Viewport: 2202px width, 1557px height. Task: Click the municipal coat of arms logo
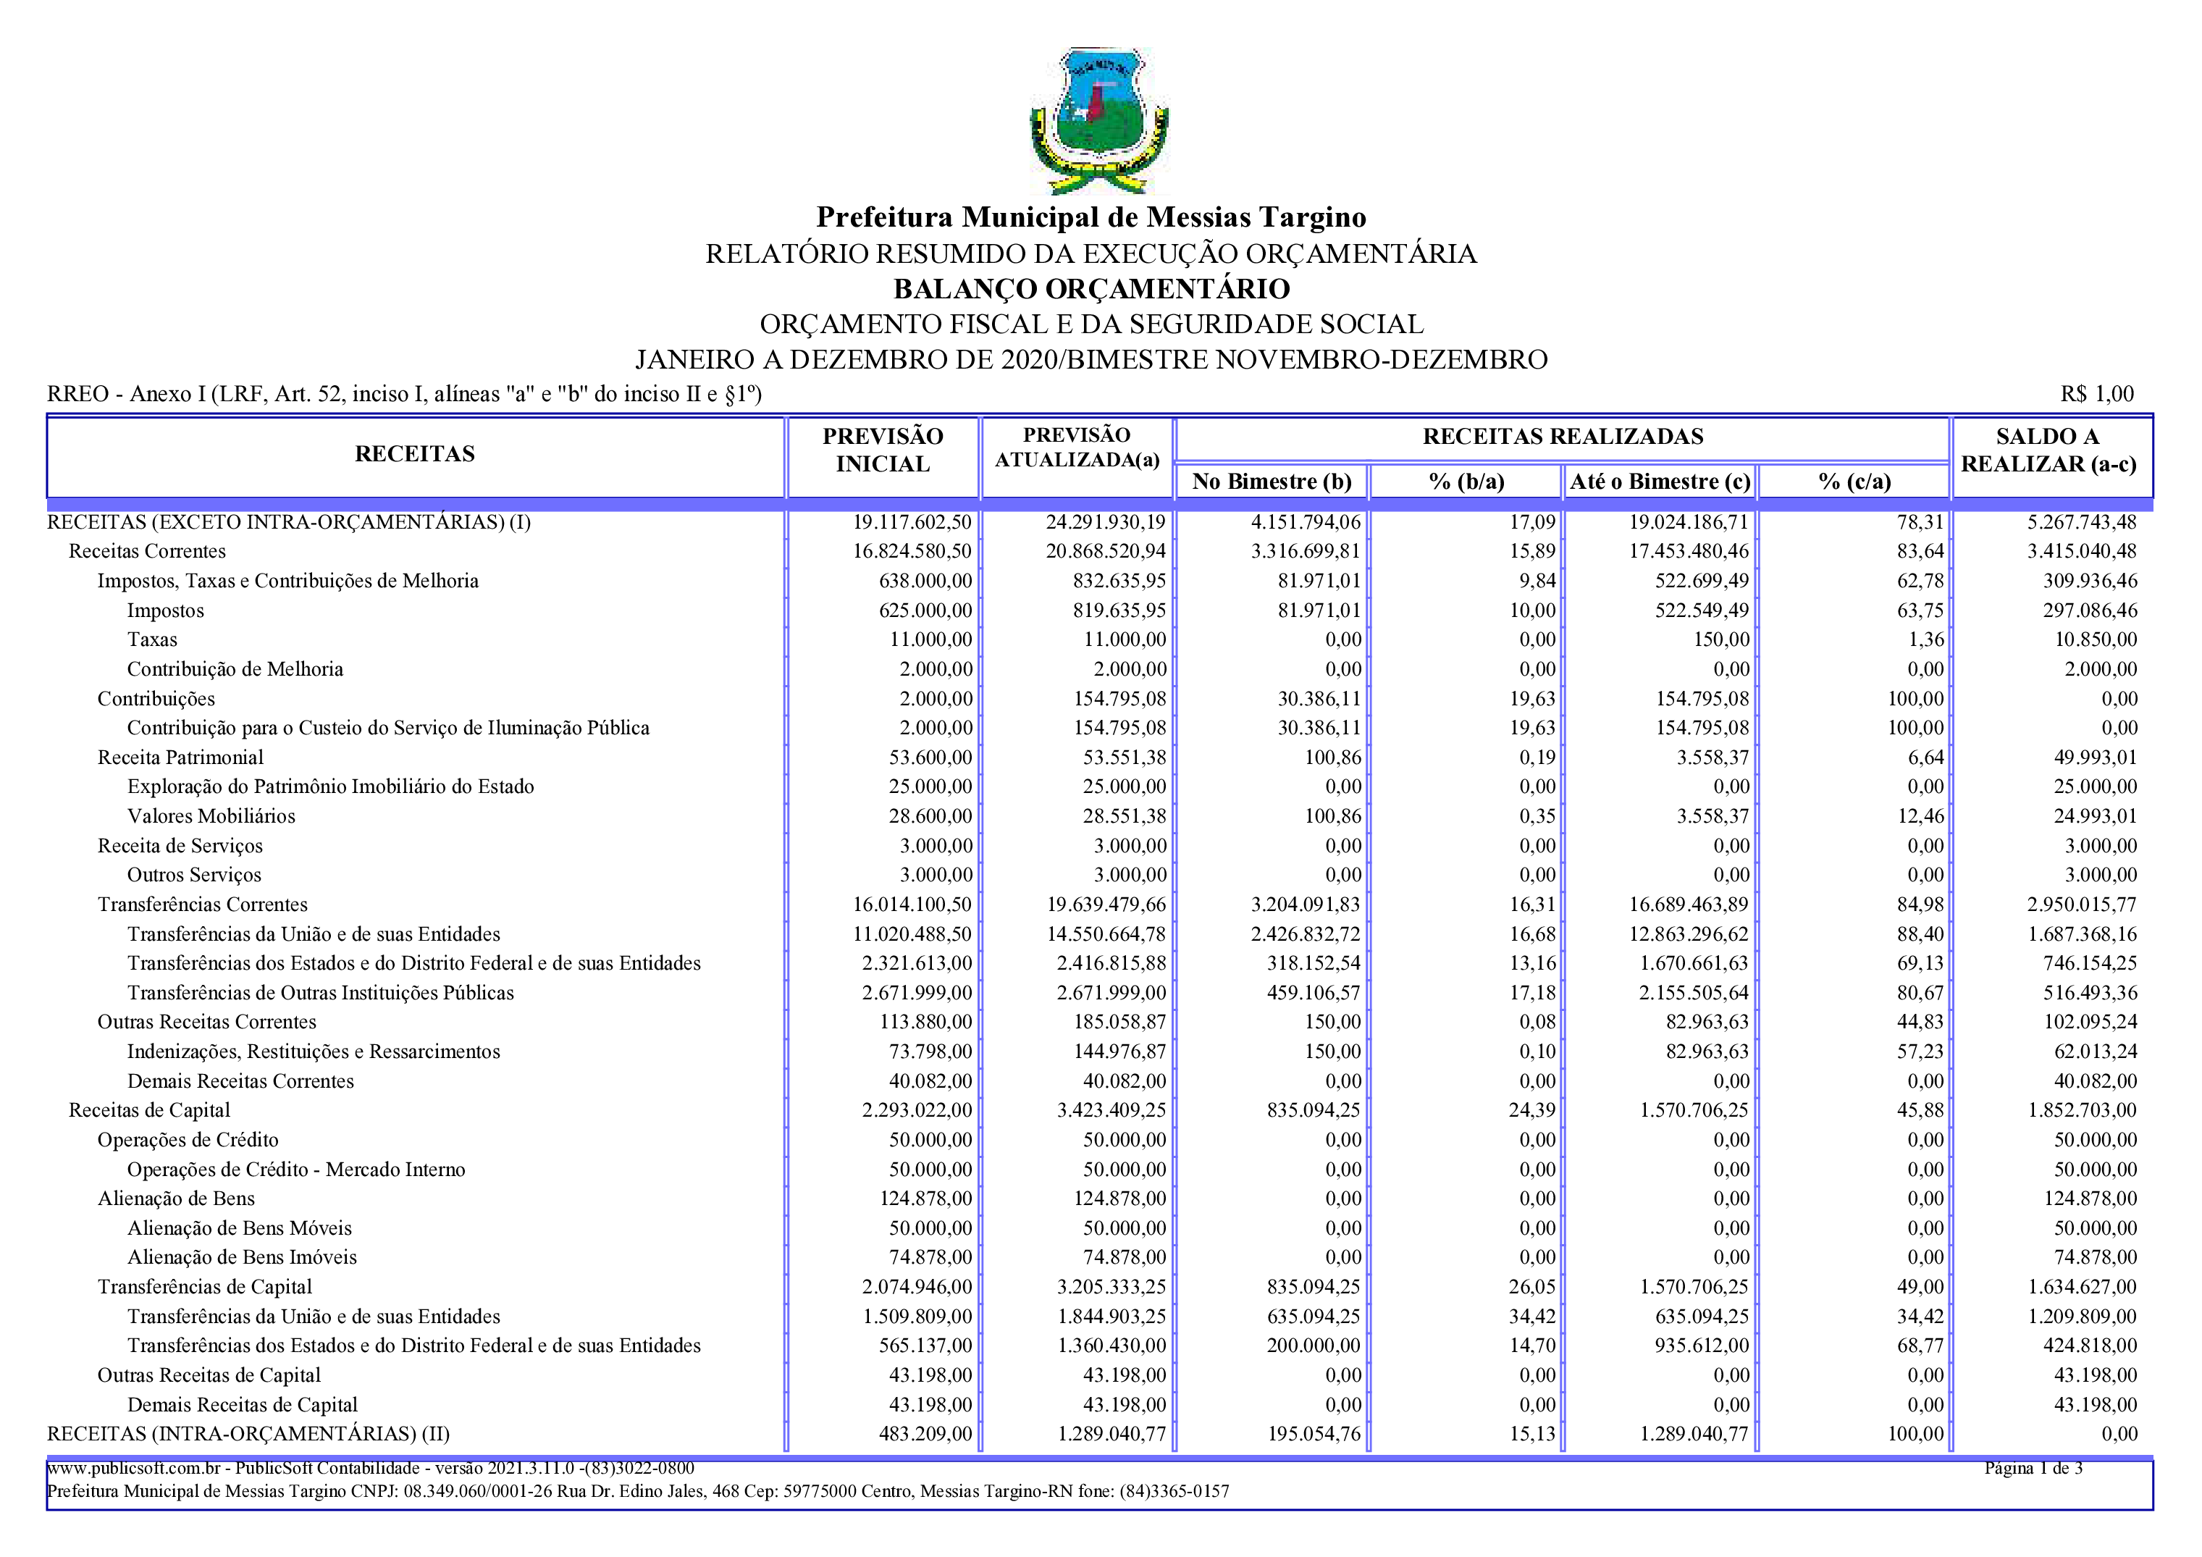click(x=1098, y=119)
